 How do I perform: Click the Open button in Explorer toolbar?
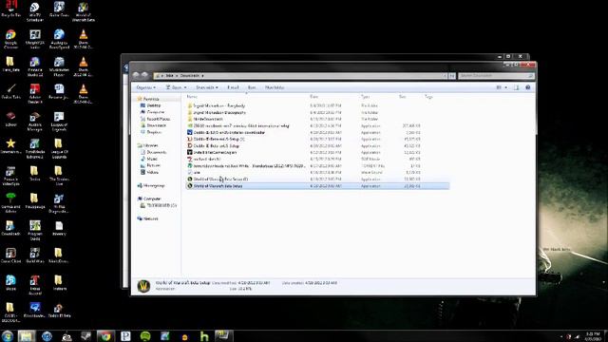coord(174,87)
